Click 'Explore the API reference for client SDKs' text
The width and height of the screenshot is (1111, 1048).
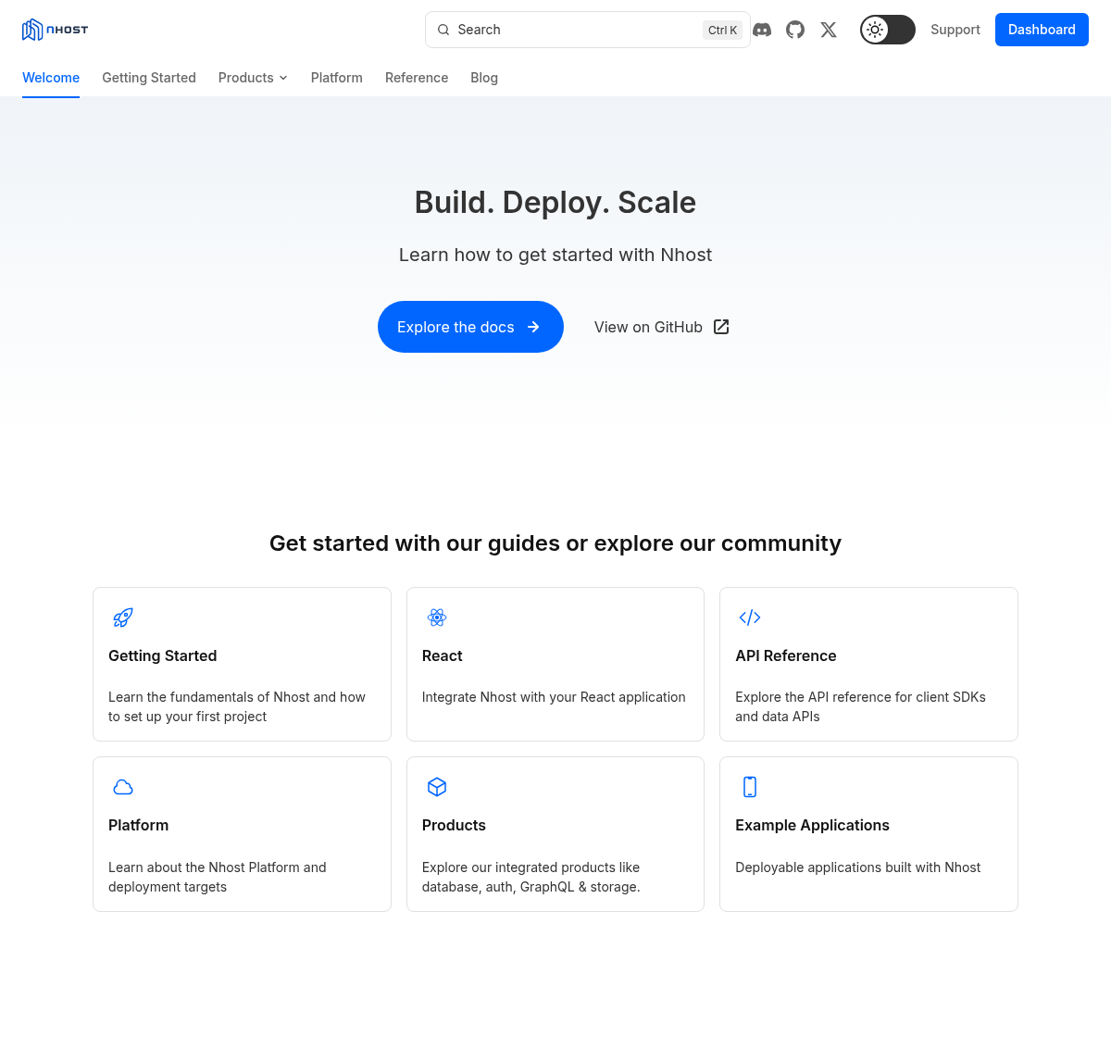click(860, 706)
